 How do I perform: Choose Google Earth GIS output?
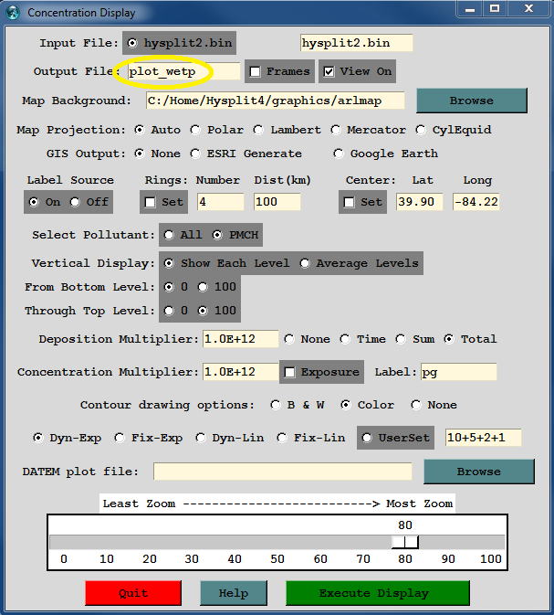click(340, 154)
